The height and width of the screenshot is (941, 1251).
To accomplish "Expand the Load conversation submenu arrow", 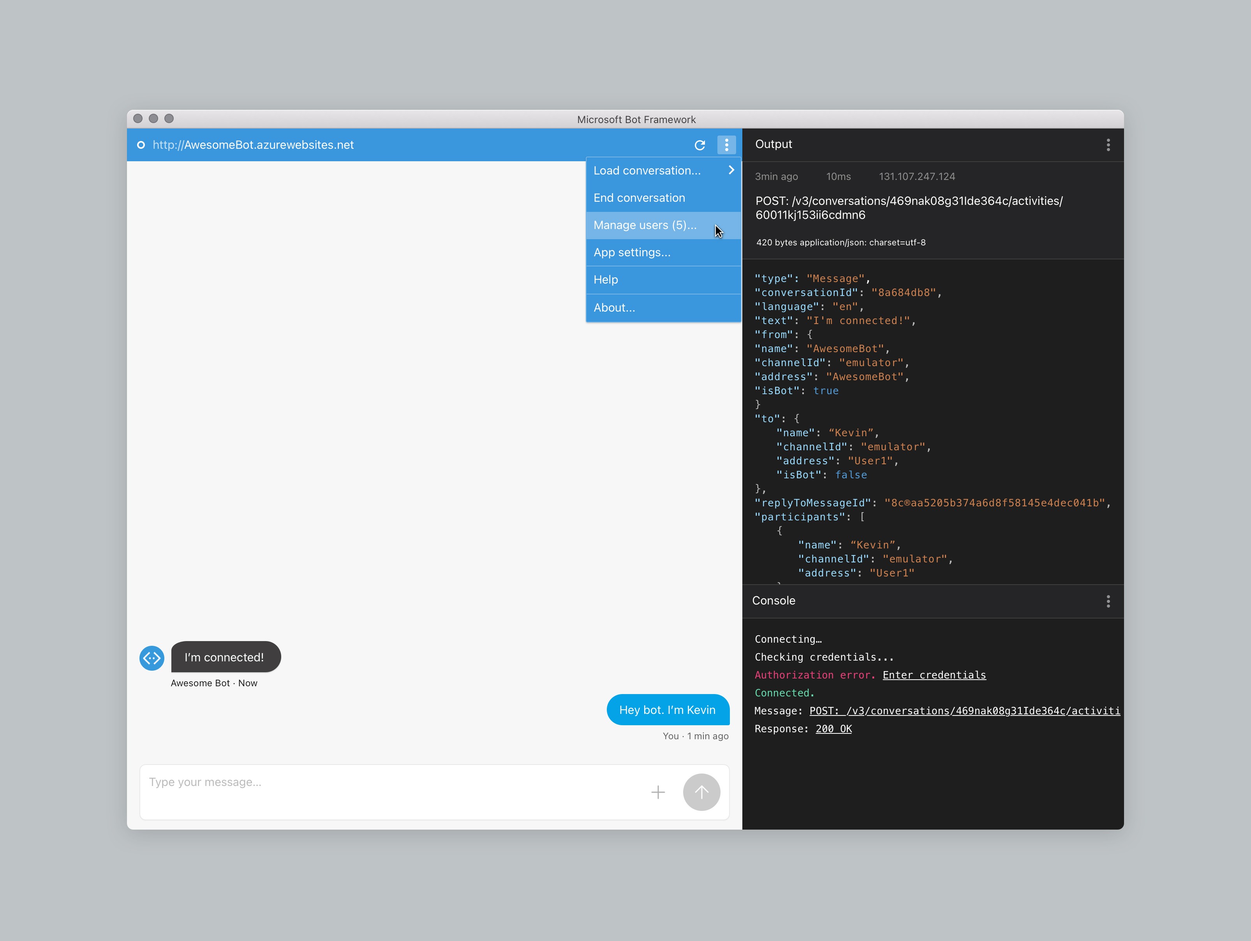I will [x=731, y=170].
